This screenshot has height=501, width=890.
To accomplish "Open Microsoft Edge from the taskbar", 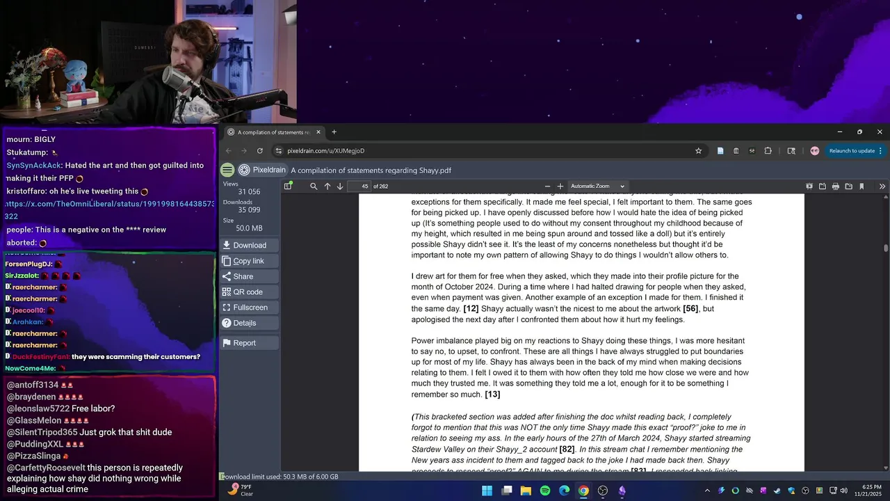I will pos(565,491).
